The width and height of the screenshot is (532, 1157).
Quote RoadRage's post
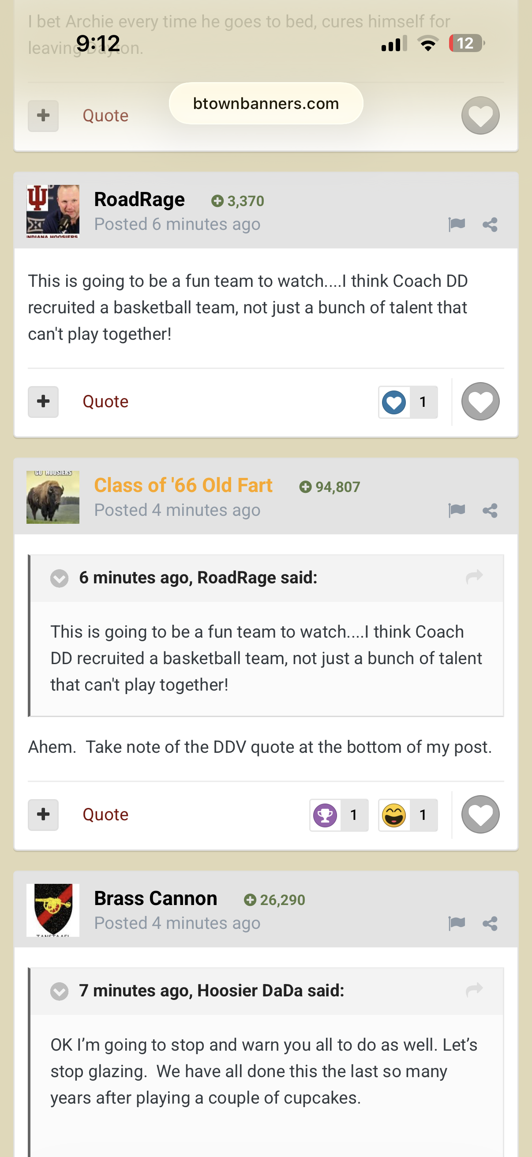pos(105,402)
